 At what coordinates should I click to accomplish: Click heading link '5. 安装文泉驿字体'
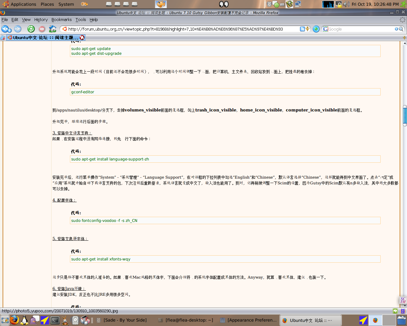click(70, 239)
